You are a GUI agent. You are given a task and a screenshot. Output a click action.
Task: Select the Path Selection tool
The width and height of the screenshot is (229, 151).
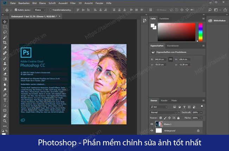[x=5, y=105]
